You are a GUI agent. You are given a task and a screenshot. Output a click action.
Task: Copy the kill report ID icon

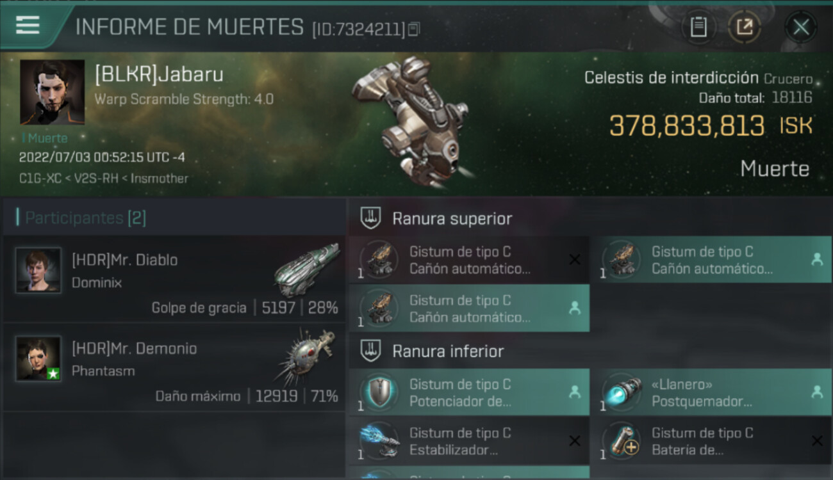pos(414,29)
